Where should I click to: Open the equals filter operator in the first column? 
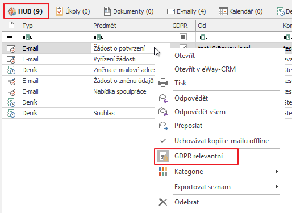click(x=9, y=37)
